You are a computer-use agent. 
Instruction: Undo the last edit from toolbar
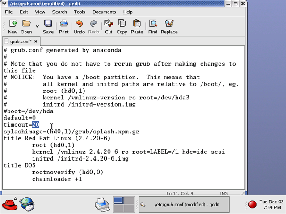tap(79, 26)
